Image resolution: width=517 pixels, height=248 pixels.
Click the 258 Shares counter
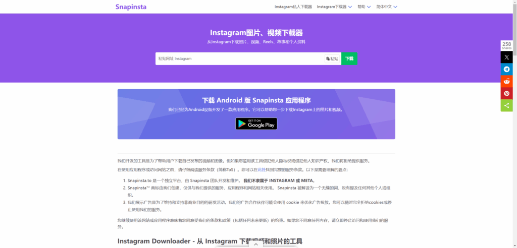pos(506,45)
